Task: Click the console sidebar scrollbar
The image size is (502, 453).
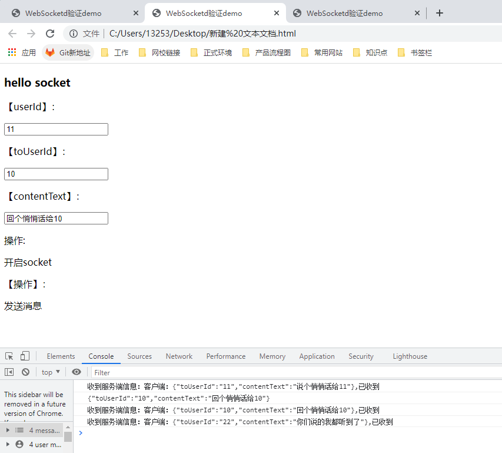Action: pyautogui.click(x=68, y=437)
